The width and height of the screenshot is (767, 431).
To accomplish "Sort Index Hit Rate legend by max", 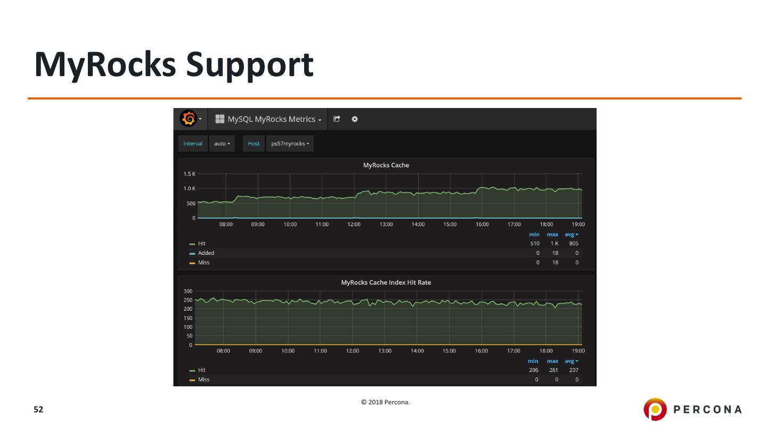I will (552, 361).
